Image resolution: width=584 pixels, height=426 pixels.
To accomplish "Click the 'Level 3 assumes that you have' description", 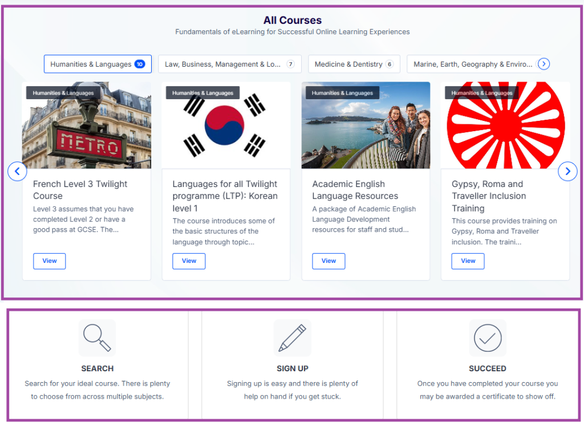I will [x=83, y=220].
